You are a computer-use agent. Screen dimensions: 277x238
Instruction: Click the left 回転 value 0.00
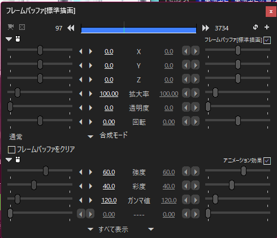coord(109,122)
